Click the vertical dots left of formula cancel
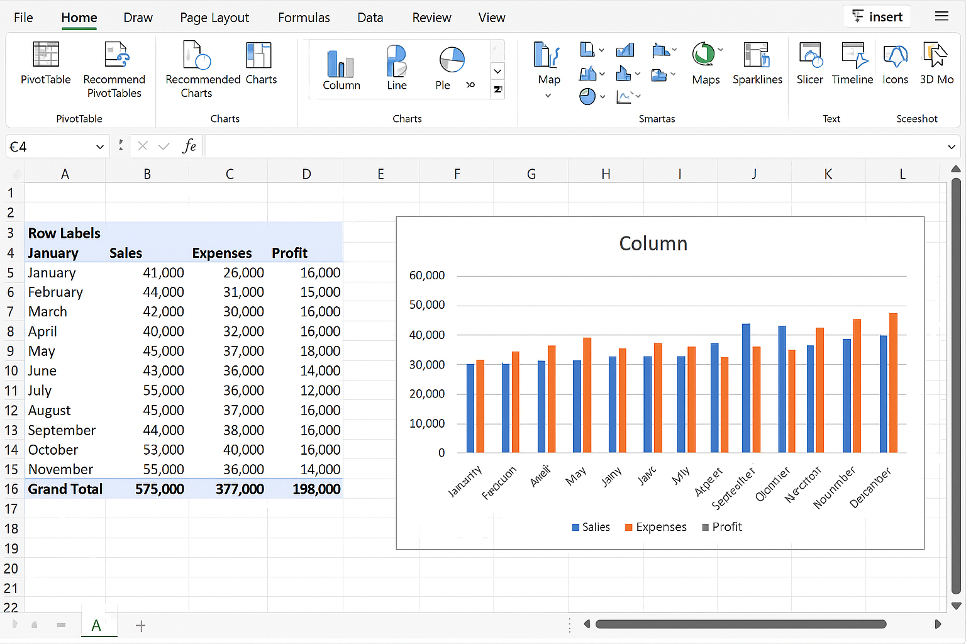Image resolution: width=966 pixels, height=644 pixels. [121, 145]
